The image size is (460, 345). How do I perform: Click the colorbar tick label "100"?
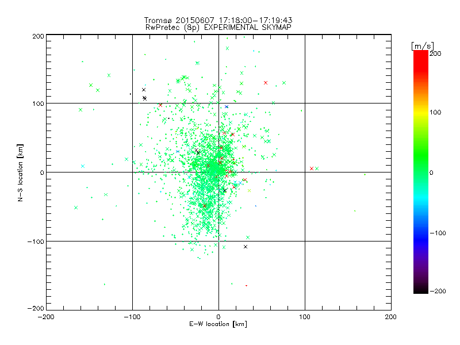click(435, 112)
